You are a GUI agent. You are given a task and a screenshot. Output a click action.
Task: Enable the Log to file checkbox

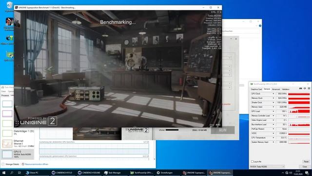click(252, 161)
